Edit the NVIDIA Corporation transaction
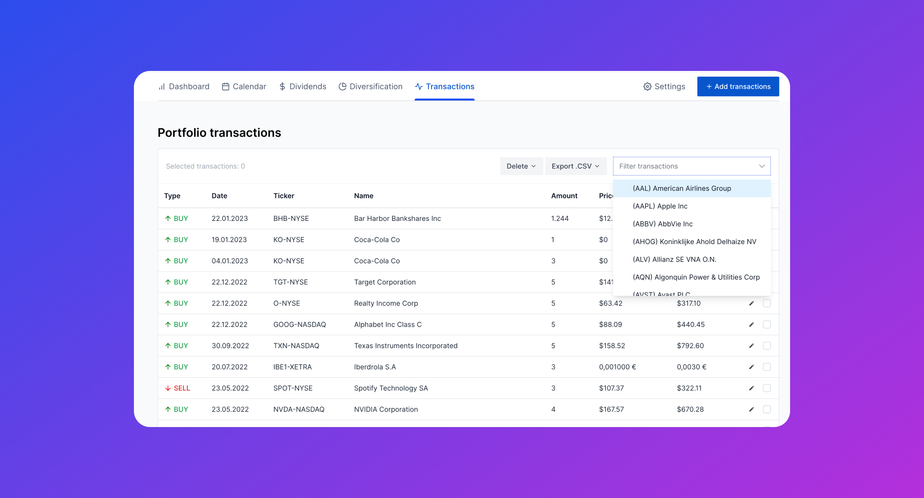Viewport: 924px width, 498px height. pyautogui.click(x=752, y=409)
